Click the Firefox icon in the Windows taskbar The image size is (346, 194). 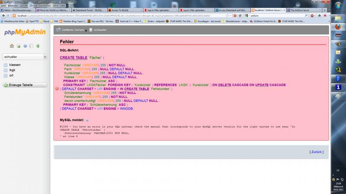click(x=338, y=28)
